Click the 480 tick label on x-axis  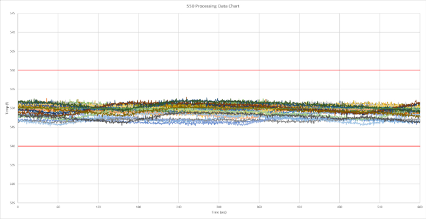[340, 207]
